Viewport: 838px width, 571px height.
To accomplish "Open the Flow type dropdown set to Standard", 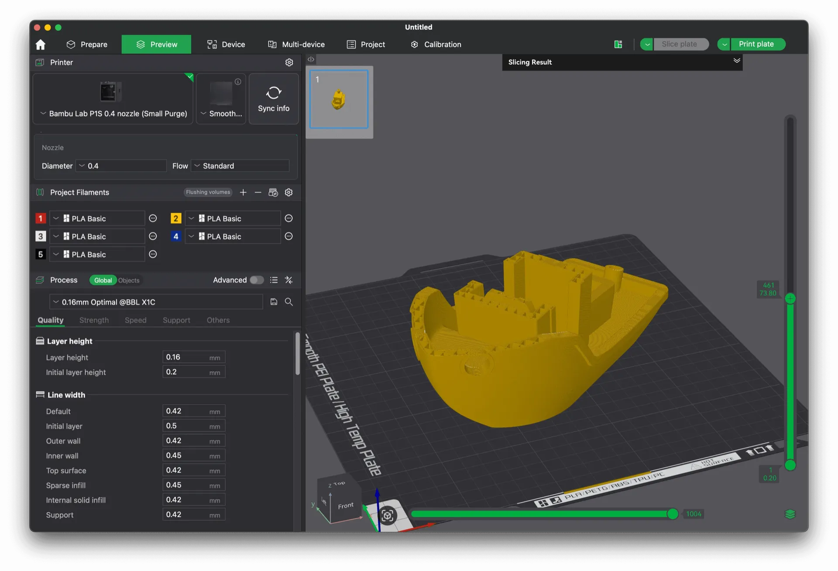I will [239, 166].
